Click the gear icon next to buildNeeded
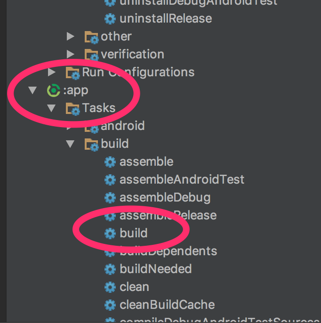Screen dimensions: 321x323 (x=110, y=269)
